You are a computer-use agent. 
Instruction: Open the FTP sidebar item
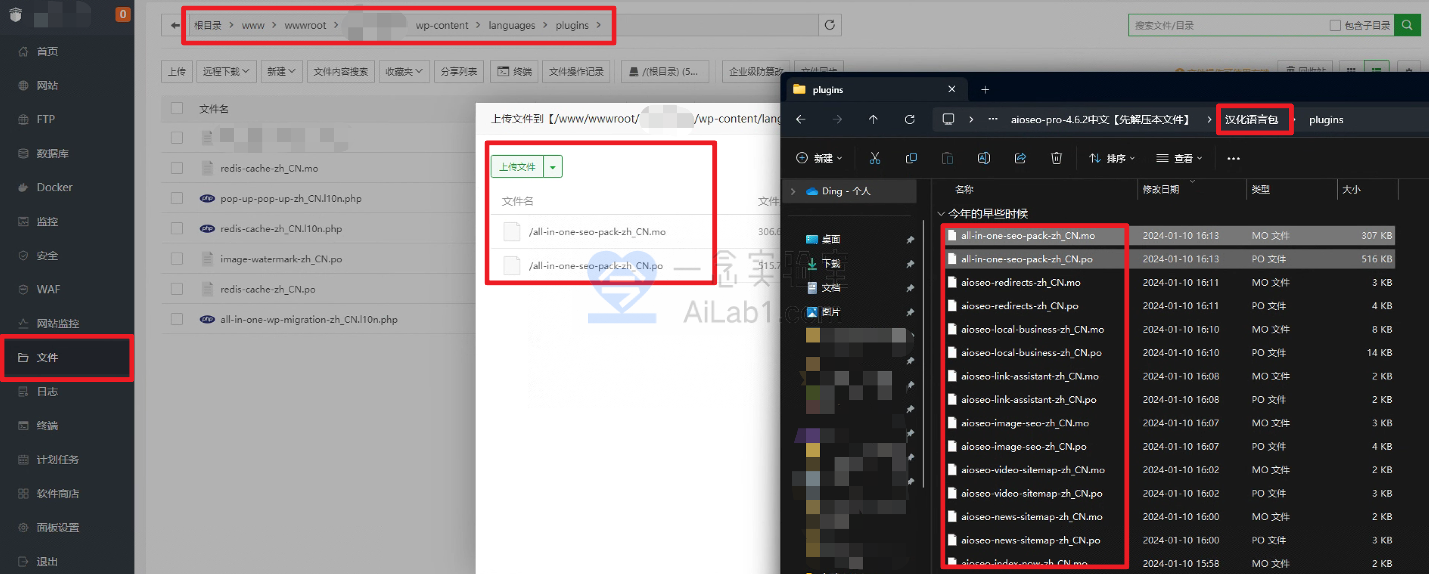click(x=45, y=119)
